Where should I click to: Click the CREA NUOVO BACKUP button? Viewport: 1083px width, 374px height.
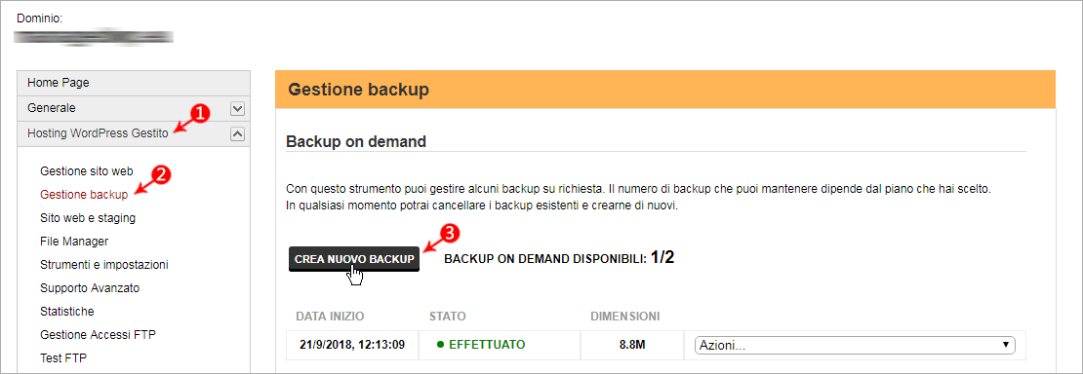(x=353, y=259)
